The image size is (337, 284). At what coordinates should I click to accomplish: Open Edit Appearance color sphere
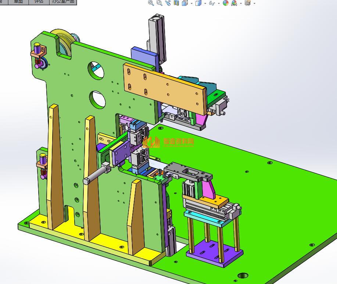point(226,3)
